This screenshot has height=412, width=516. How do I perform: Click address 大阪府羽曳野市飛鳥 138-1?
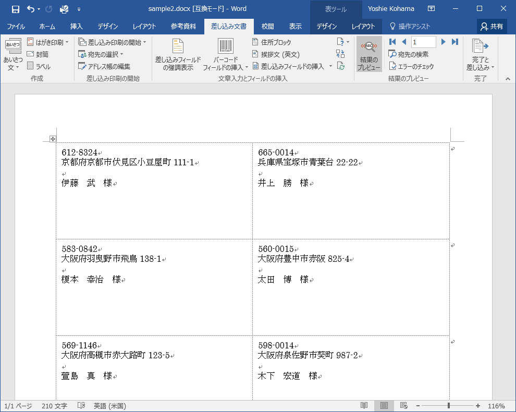(111, 259)
